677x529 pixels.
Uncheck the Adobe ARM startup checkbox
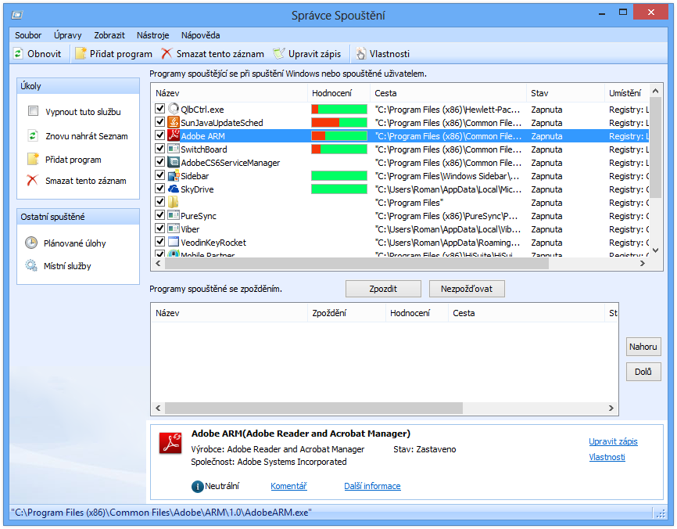click(159, 135)
